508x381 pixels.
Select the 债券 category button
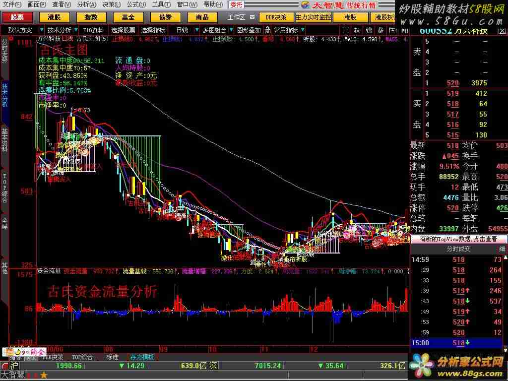click(x=165, y=17)
